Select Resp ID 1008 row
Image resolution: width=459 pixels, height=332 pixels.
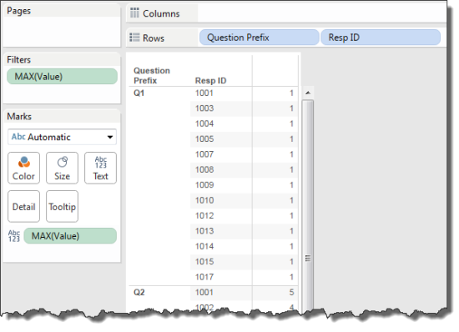(204, 169)
